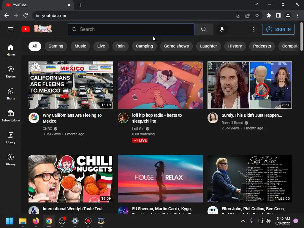The height and width of the screenshot is (228, 304).
Task: Select the Laughter filter chip
Action: (x=208, y=46)
